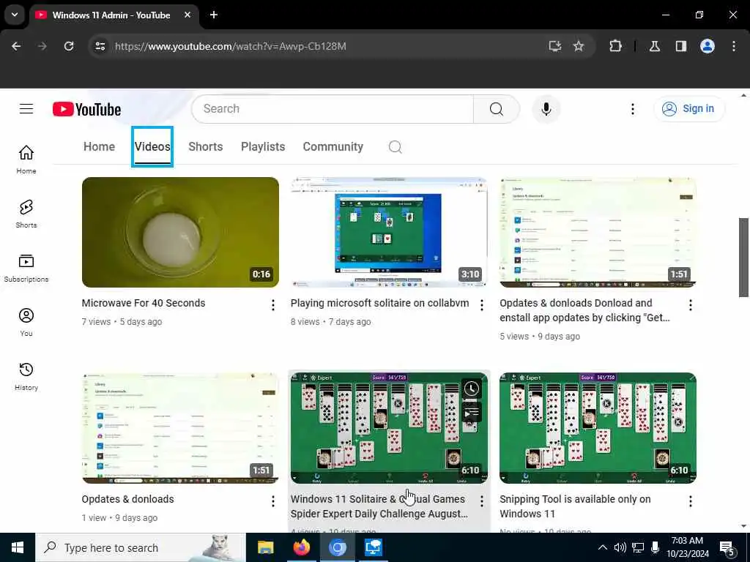Open the 3:10 solitaire collabvm thumbnail
750x562 pixels.
point(389,232)
